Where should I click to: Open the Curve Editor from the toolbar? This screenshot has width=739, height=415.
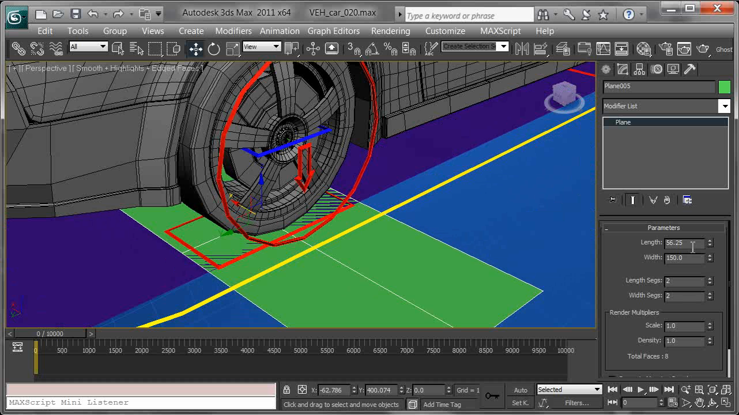603,49
